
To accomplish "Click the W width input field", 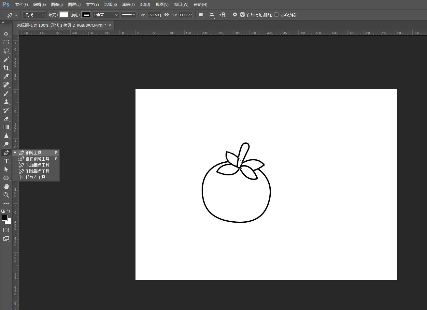I will pos(154,15).
